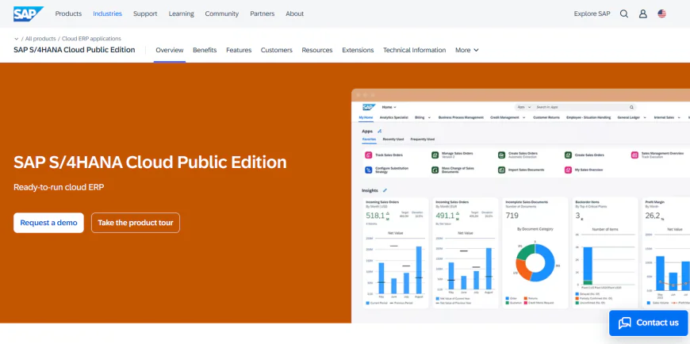Screen dimensions: 690x344
Task: Click the edit icon next to Apps
Action: (380, 131)
